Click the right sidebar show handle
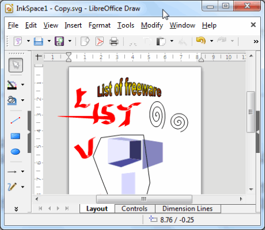 258,132
